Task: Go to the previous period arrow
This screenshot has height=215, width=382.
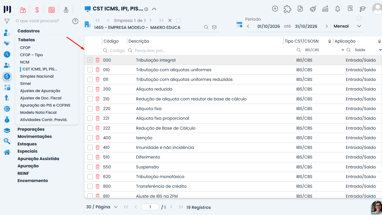Action: click(x=248, y=26)
